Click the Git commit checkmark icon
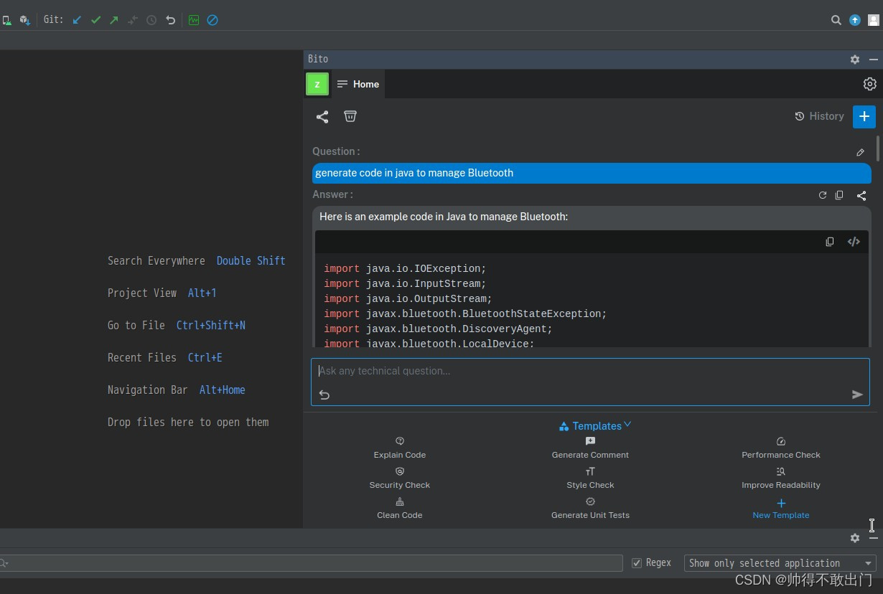Image resolution: width=883 pixels, height=594 pixels. click(x=95, y=20)
